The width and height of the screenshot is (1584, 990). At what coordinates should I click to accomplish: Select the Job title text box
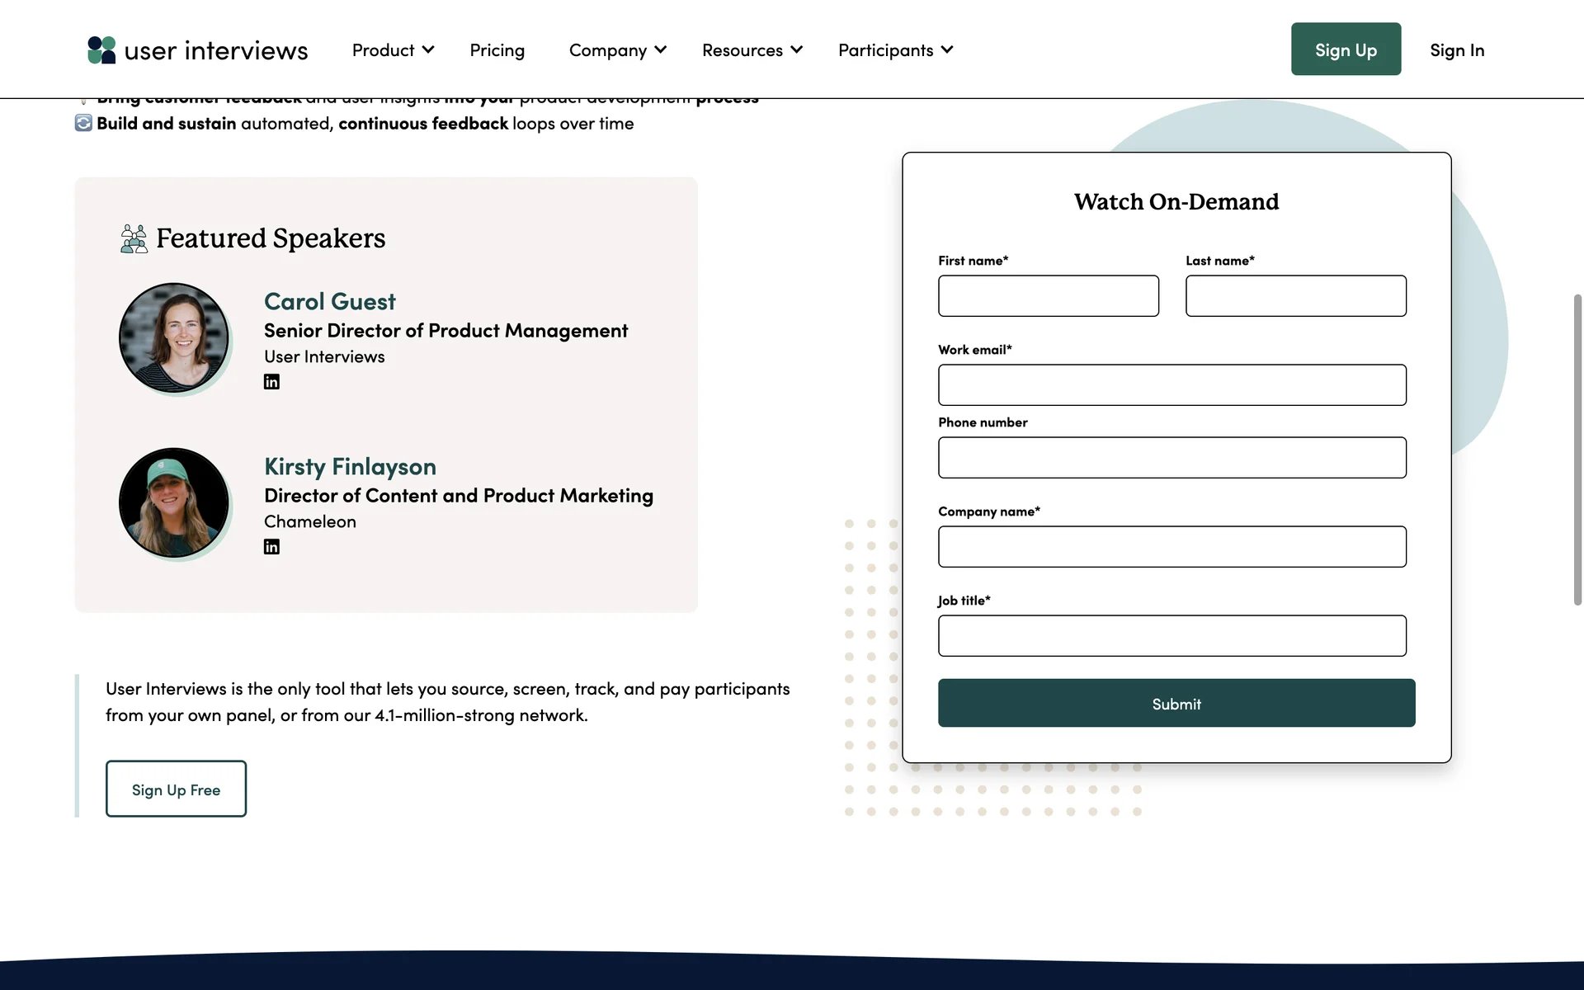pyautogui.click(x=1171, y=636)
